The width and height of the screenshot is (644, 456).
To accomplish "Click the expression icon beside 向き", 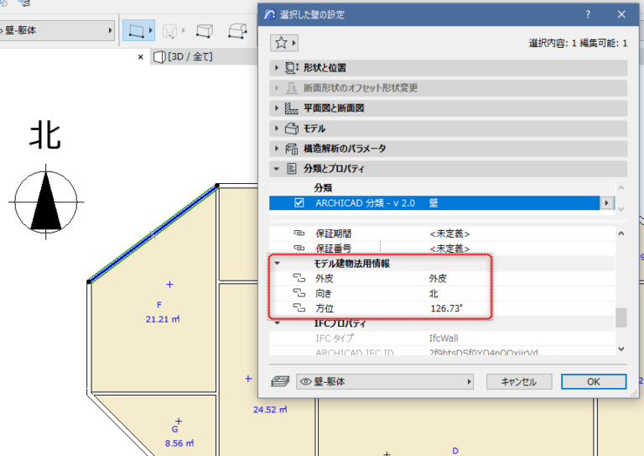I will 299,293.
